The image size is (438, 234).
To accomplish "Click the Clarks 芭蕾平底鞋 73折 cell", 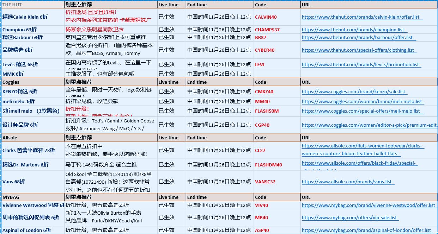I will [x=33, y=150].
